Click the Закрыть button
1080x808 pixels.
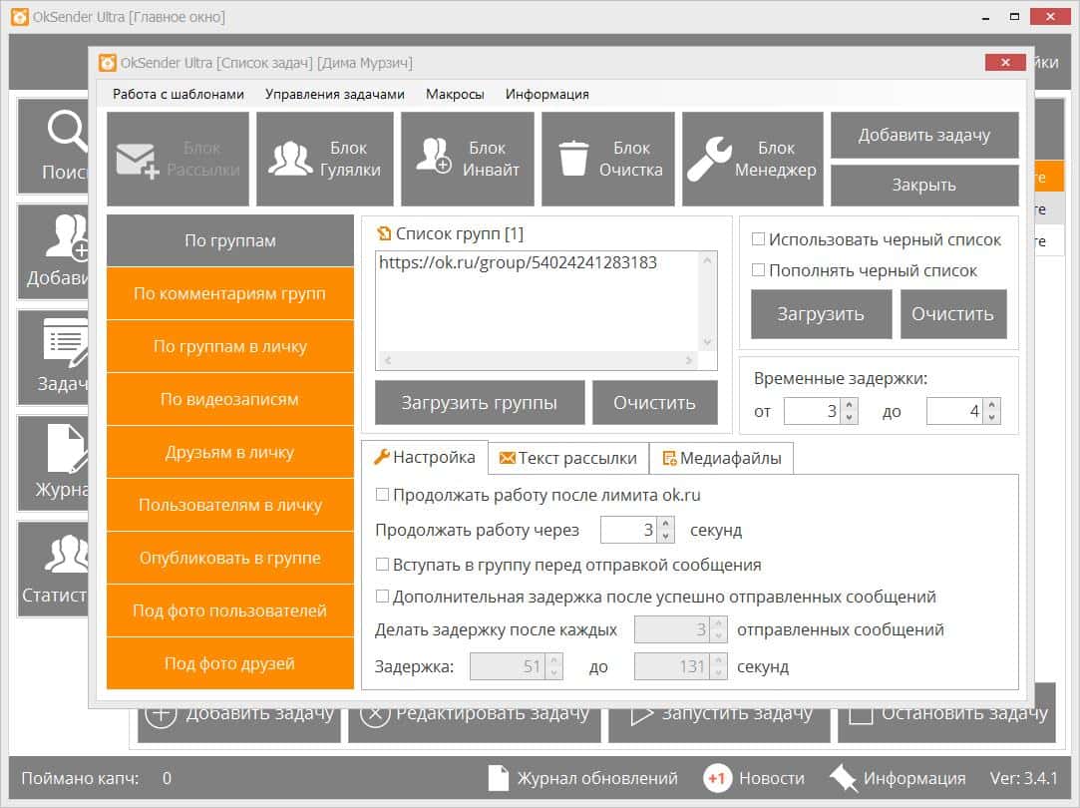point(924,185)
